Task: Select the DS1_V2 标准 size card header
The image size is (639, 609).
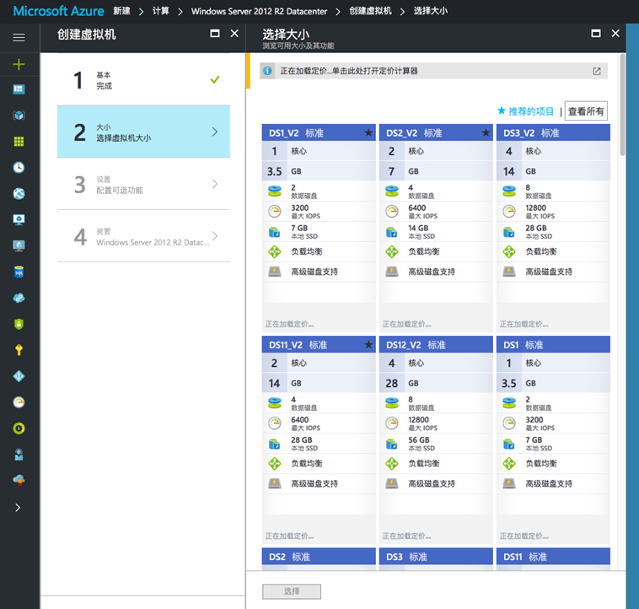Action: 319,133
